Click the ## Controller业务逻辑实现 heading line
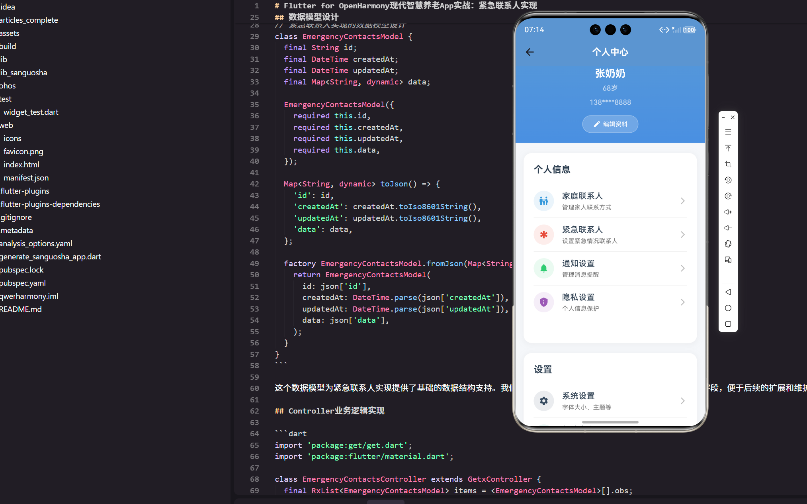This screenshot has height=504, width=807. tap(329, 411)
